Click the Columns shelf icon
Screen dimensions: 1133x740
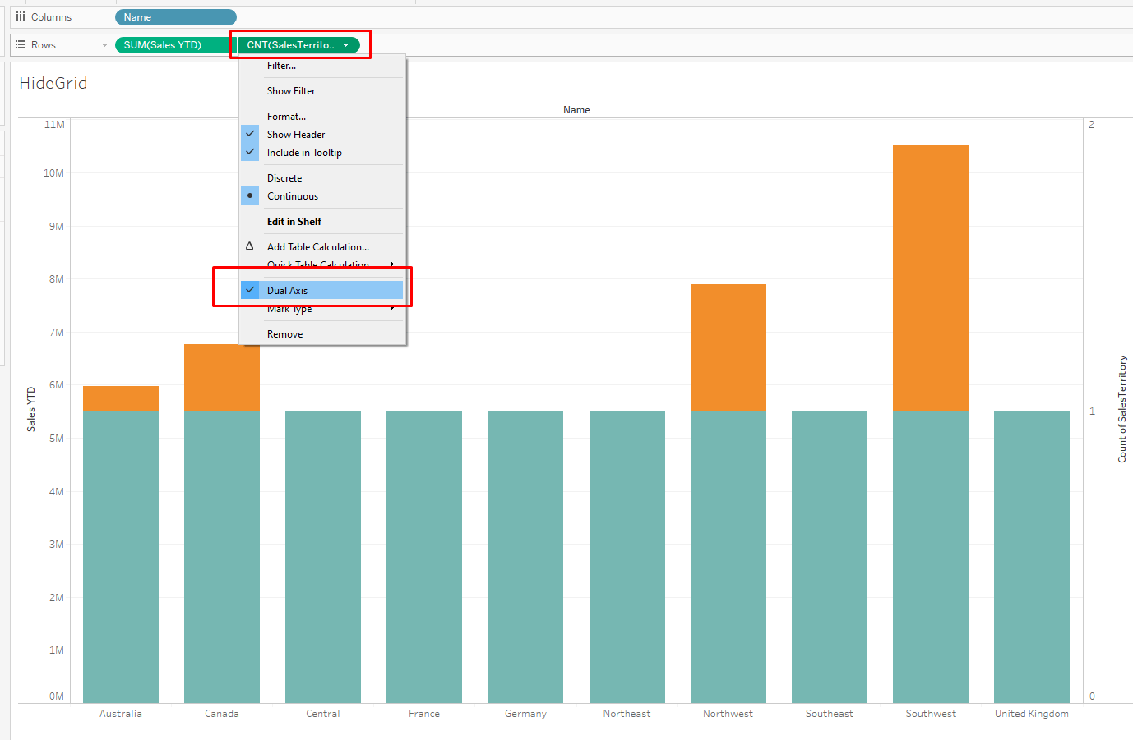pos(21,16)
